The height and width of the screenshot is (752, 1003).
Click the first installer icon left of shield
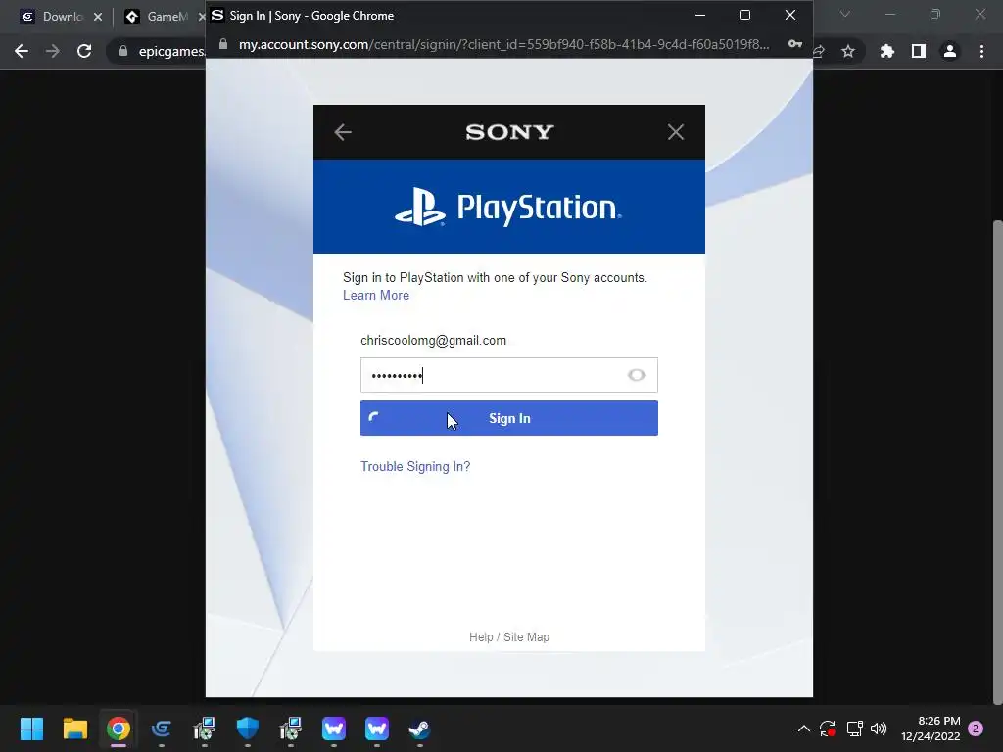pyautogui.click(x=204, y=728)
